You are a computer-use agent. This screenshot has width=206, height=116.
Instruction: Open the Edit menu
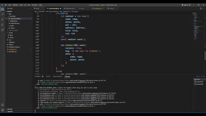coord(10,5)
